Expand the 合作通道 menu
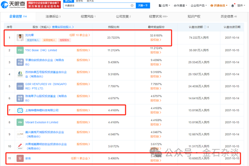249x166 pixels. pos(180,6)
